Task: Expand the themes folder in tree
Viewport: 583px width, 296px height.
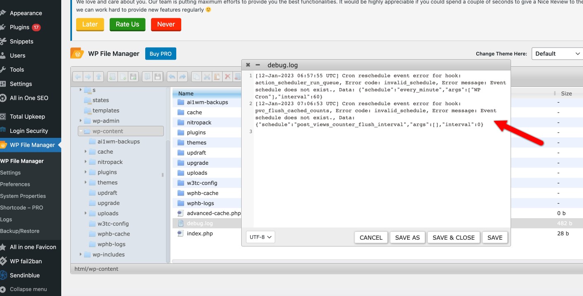Action: pyautogui.click(x=86, y=183)
